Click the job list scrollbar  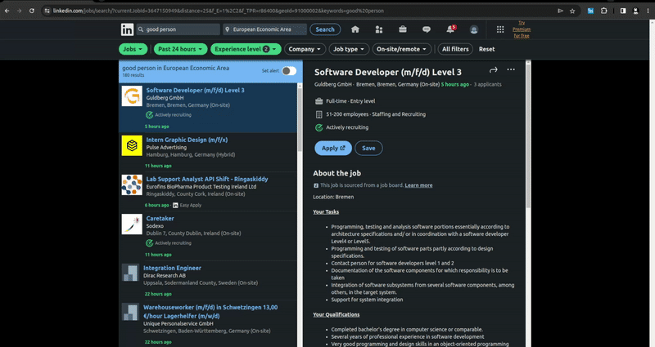pyautogui.click(x=300, y=121)
